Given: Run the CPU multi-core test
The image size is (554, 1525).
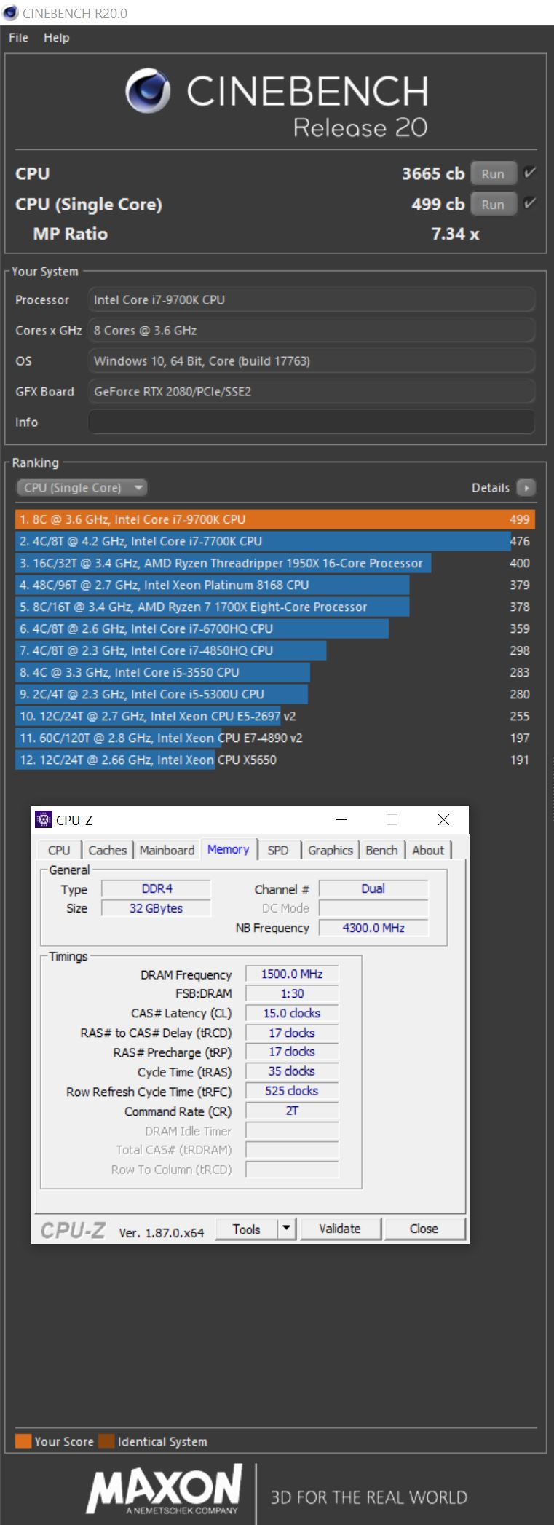Looking at the screenshot, I should tap(493, 173).
